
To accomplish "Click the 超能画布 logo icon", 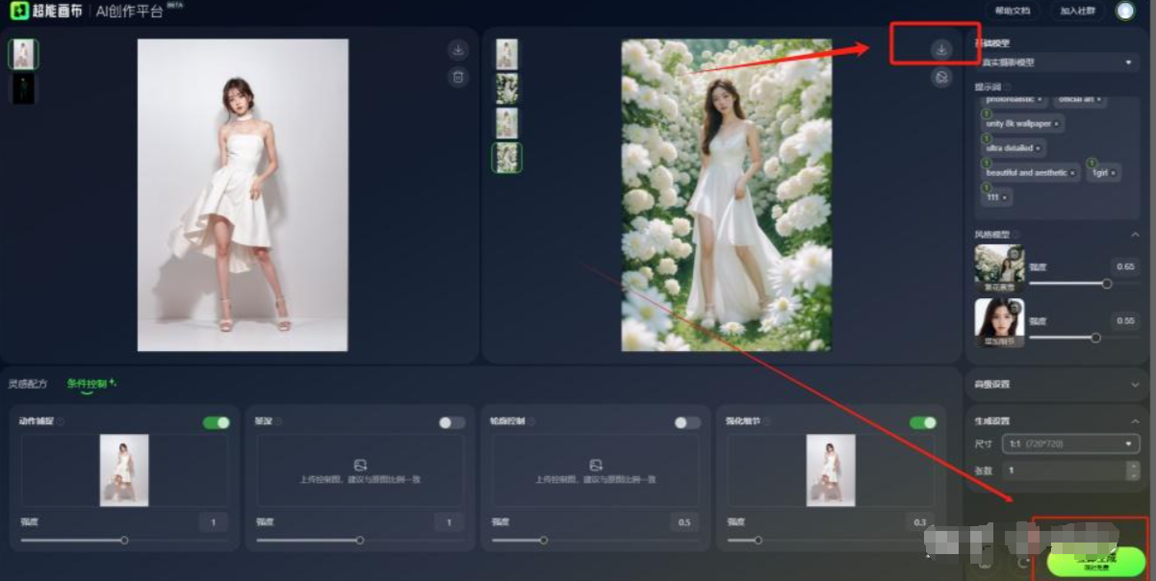I will [16, 11].
